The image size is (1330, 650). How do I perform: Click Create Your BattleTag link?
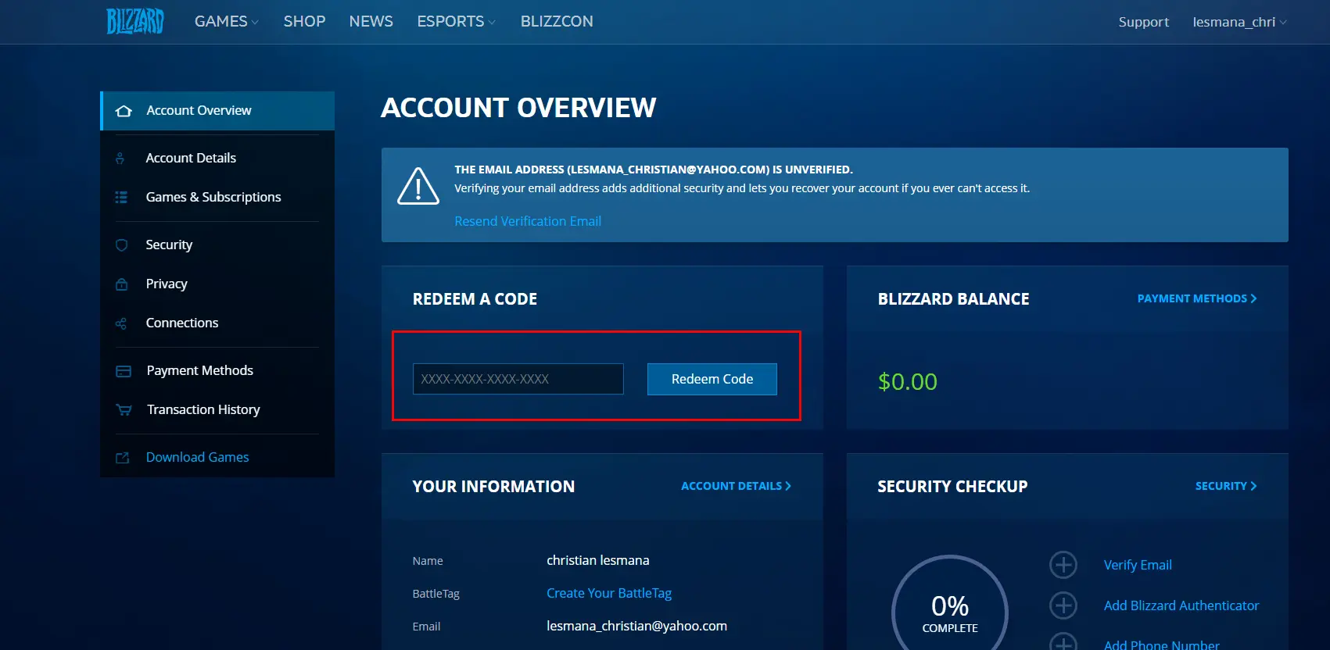click(x=608, y=593)
